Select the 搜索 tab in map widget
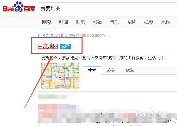Image resolution: width=177 pixels, height=126 pixels. click(92, 70)
